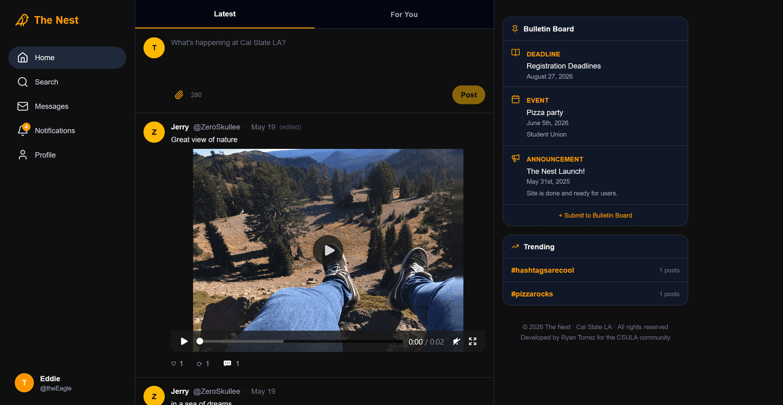Play the video using center play button
This screenshot has width=783, height=405.
(x=328, y=250)
